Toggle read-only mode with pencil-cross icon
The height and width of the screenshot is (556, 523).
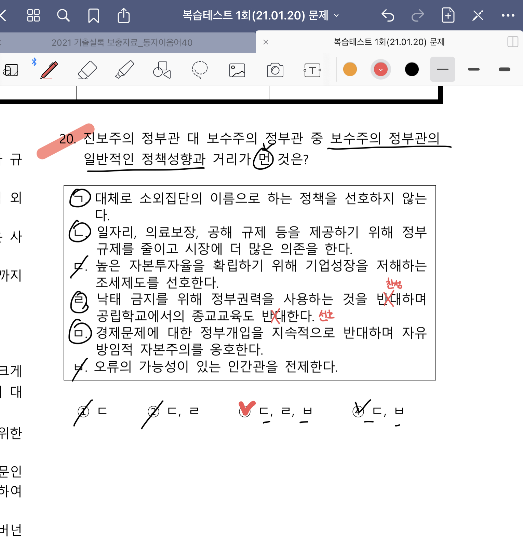tap(478, 15)
